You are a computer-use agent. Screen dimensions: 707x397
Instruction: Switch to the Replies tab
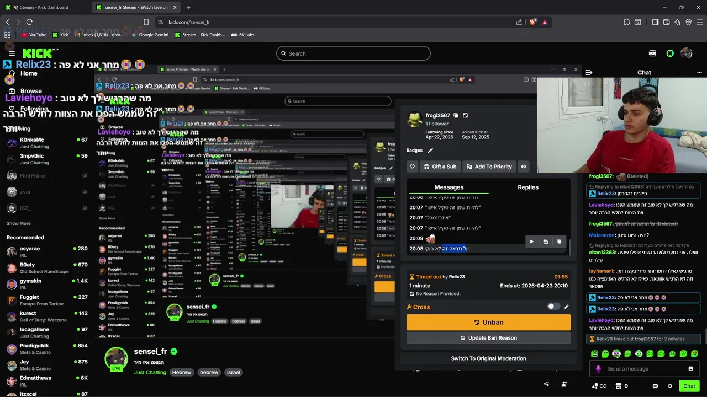coord(528,187)
